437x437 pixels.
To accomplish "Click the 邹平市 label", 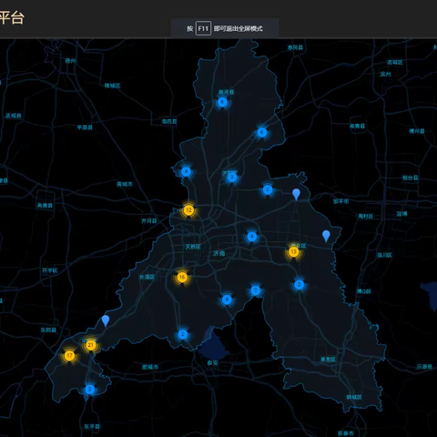I will 340,201.
